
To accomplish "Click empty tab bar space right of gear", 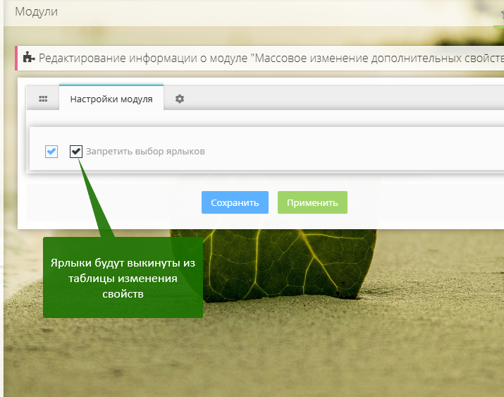I will [x=338, y=99].
